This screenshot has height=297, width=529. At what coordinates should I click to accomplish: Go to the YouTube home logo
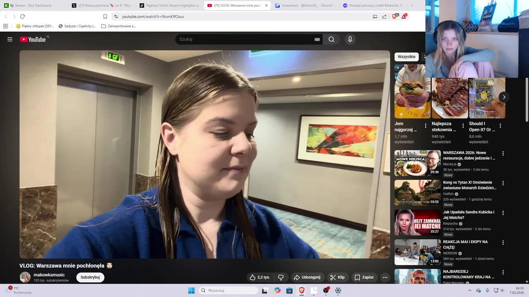point(33,39)
